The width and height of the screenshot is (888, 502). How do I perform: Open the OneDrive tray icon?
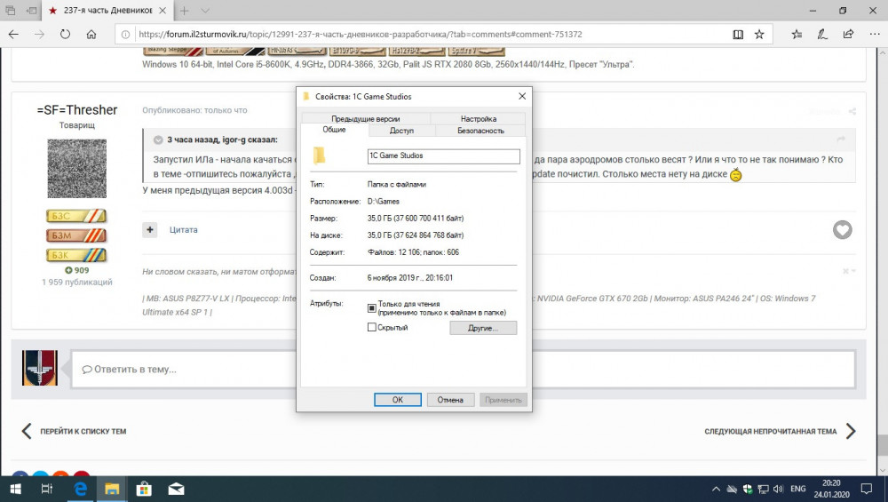coord(732,489)
